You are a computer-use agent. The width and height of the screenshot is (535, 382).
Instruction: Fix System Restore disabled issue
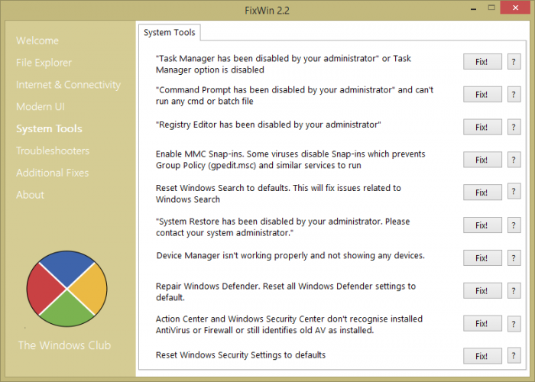[482, 225]
